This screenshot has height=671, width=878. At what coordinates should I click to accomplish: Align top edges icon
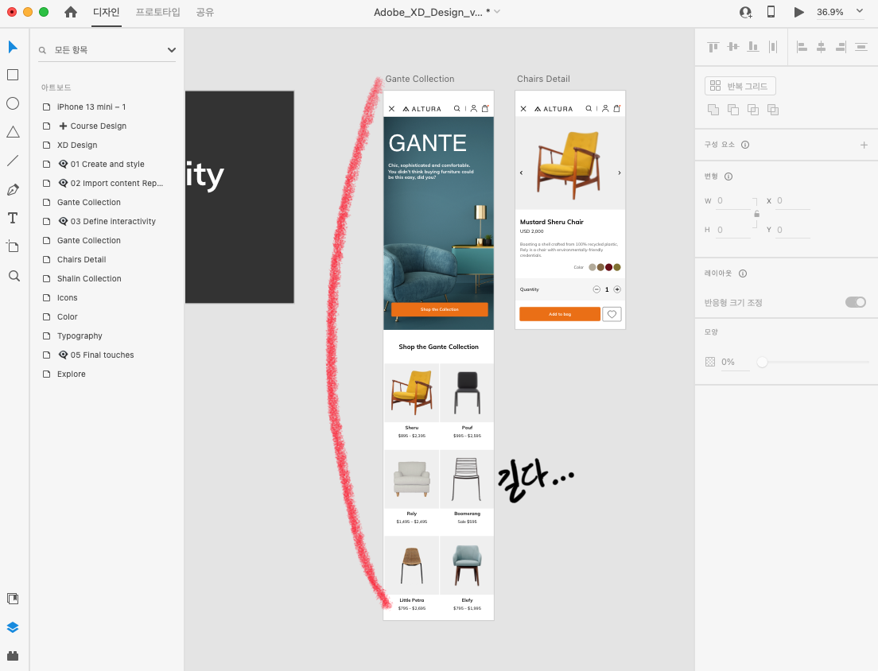[713, 47]
